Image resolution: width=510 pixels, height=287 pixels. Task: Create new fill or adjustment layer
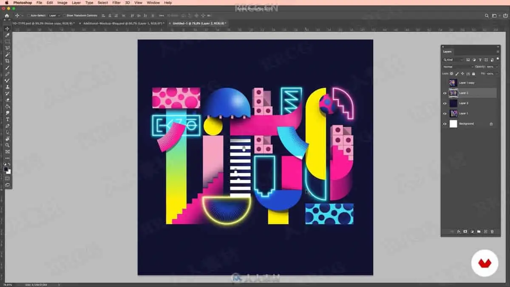click(472, 232)
